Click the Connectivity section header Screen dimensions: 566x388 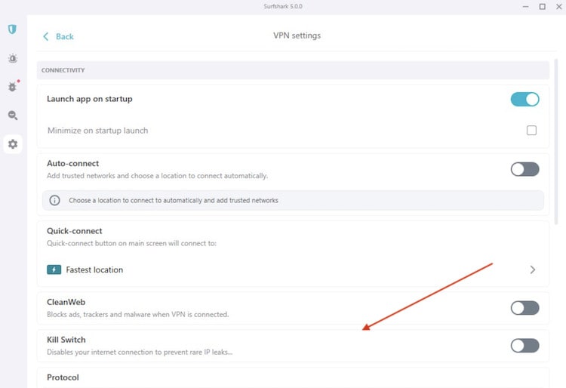coord(63,70)
